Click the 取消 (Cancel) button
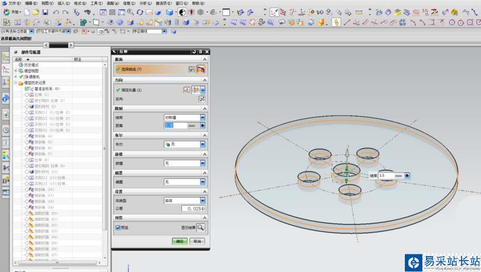 pos(197,241)
